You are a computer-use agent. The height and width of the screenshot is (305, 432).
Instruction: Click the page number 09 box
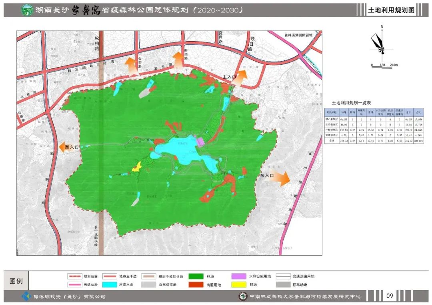[390, 296]
